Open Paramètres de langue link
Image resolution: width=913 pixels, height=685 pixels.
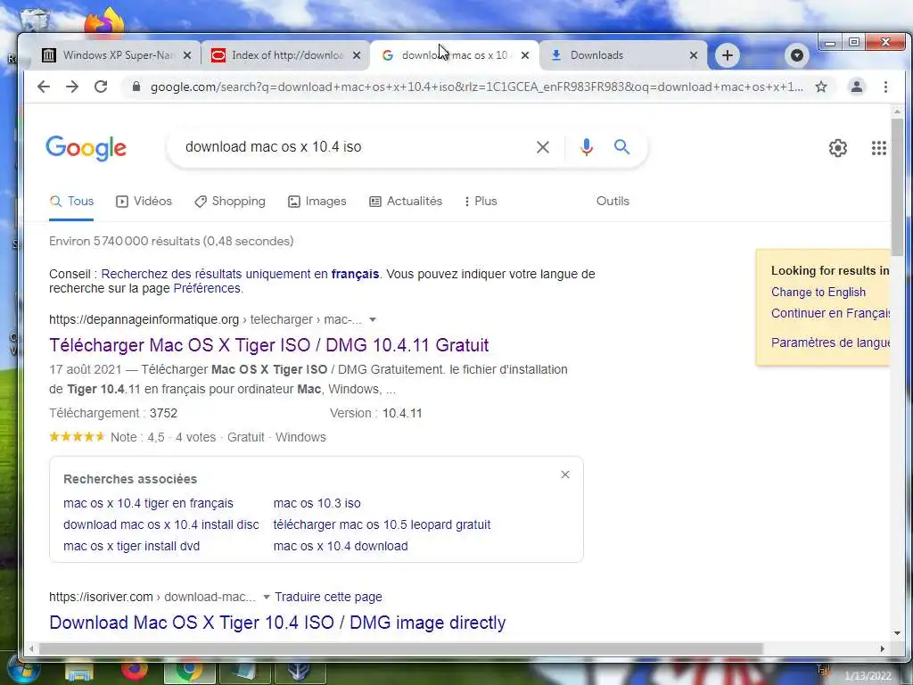point(830,342)
